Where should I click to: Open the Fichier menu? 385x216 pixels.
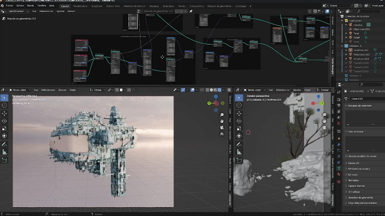pyautogui.click(x=9, y=6)
